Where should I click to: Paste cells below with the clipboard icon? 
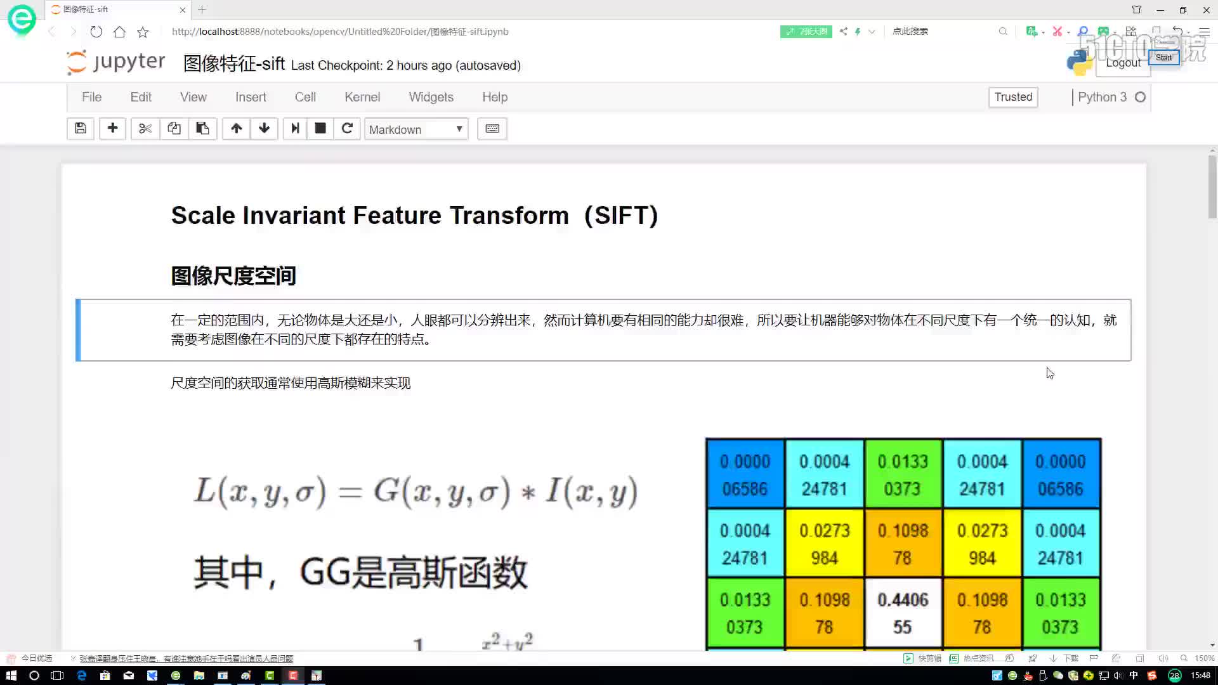[x=202, y=129]
